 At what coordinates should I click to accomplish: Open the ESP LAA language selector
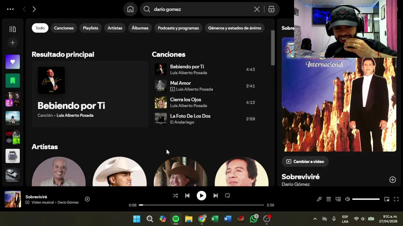pos(345,219)
